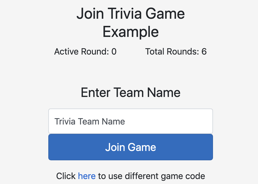258x184 pixels.
Task: Click the word 'Click' before the here link
Action: (x=66, y=176)
